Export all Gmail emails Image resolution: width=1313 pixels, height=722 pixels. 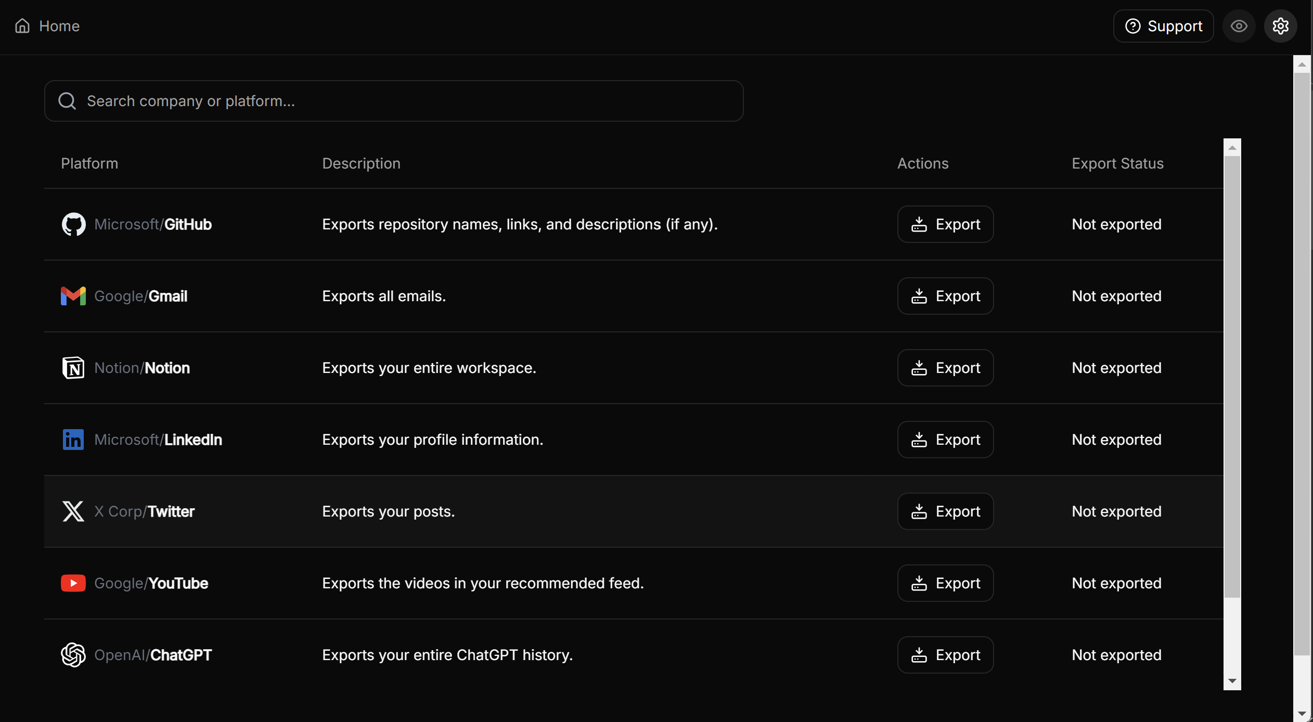click(x=945, y=296)
